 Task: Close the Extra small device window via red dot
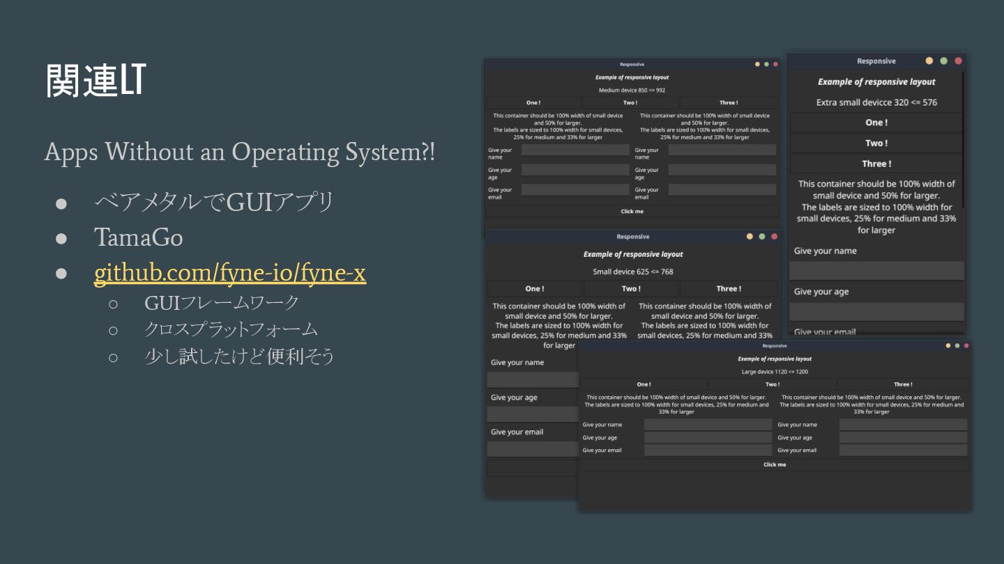coord(958,61)
